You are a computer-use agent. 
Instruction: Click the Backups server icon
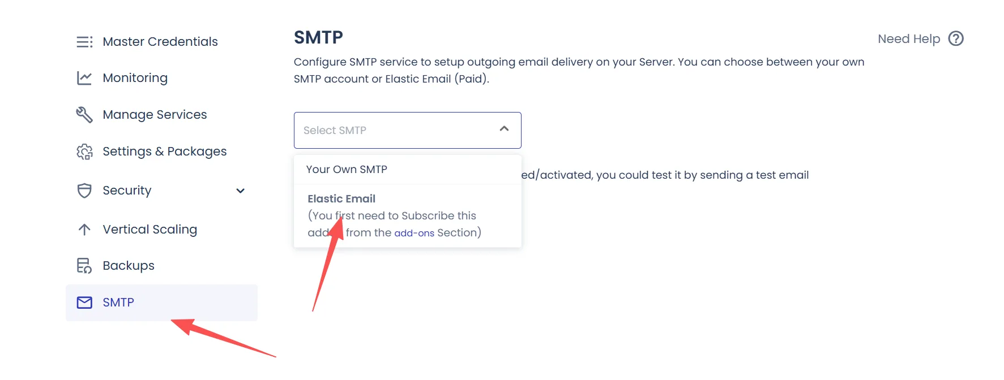pyautogui.click(x=84, y=266)
